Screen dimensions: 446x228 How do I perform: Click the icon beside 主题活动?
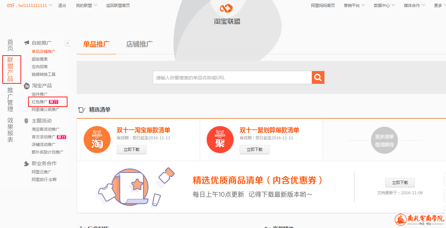click(26, 121)
